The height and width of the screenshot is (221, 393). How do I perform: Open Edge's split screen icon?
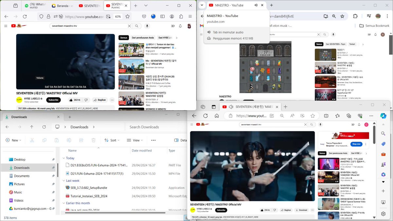coord(326,116)
